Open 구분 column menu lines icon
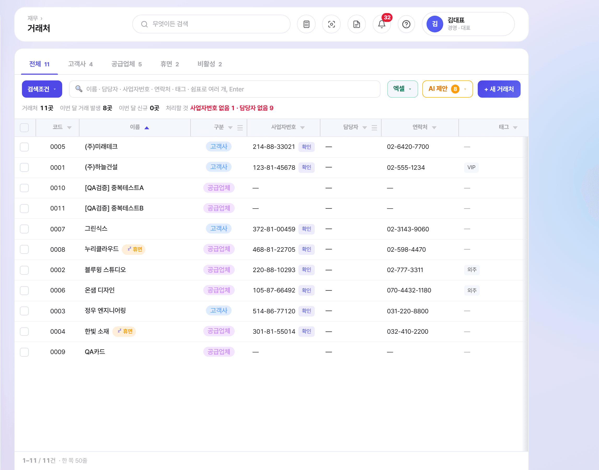 240,127
